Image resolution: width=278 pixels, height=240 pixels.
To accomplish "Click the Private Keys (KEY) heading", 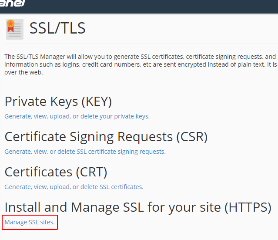I will (x=58, y=101).
